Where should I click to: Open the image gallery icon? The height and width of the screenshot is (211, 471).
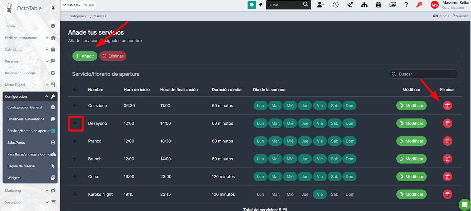coord(393,5)
